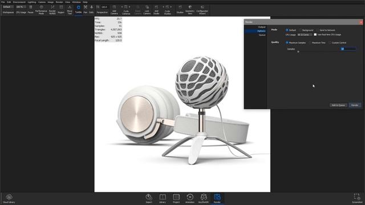This screenshot has width=365, height=205.
Task: Open the Cloud Library icon
Action: [9, 197]
